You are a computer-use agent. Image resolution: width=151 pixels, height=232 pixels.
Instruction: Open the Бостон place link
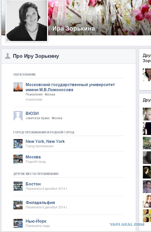tap(33, 184)
